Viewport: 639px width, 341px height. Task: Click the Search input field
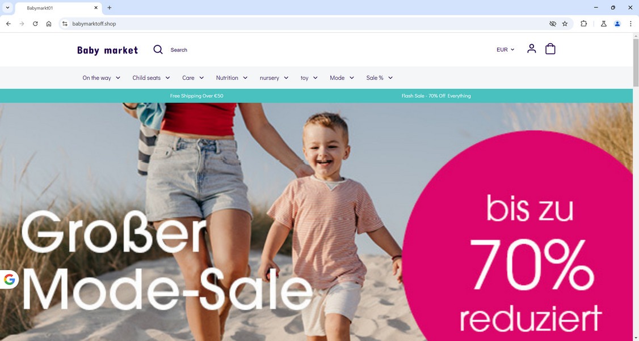click(179, 50)
